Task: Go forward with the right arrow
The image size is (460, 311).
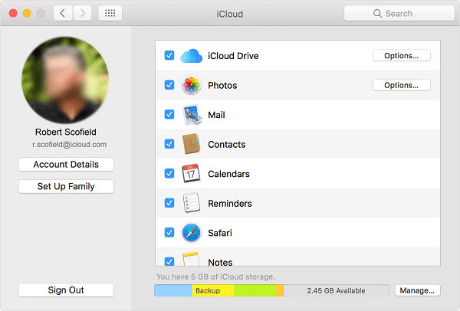Action: click(x=83, y=13)
